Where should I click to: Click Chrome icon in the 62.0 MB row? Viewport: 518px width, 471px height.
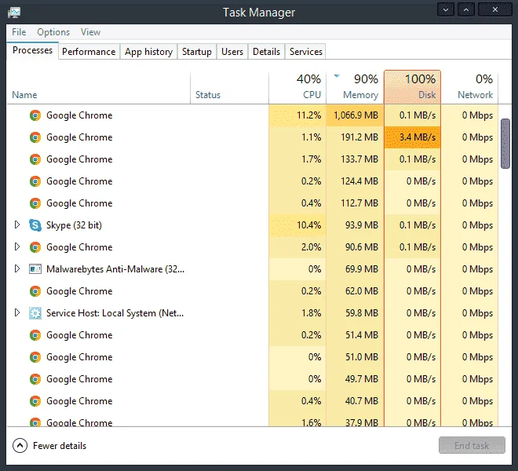35,291
